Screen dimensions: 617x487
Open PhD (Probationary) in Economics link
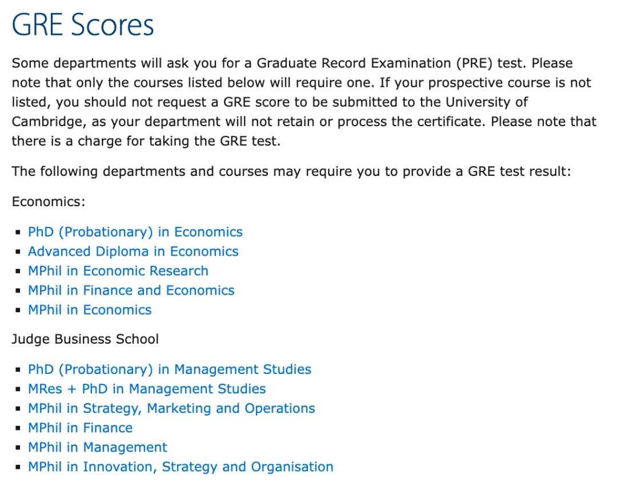(x=135, y=232)
